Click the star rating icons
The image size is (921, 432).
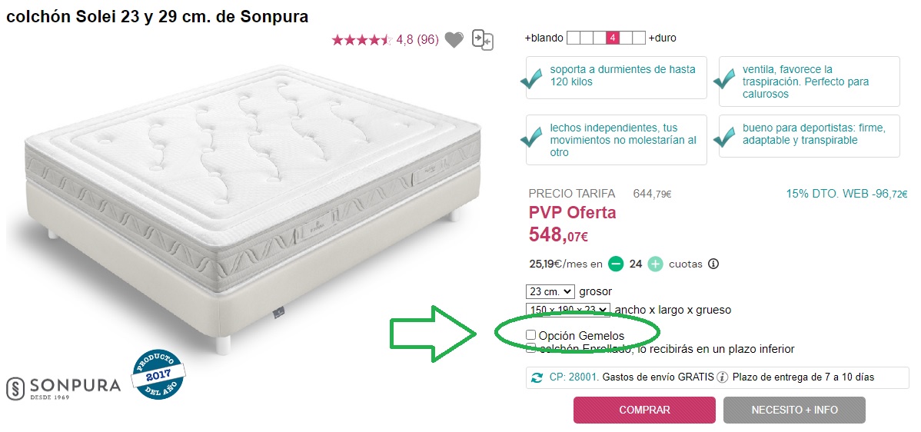coord(361,40)
